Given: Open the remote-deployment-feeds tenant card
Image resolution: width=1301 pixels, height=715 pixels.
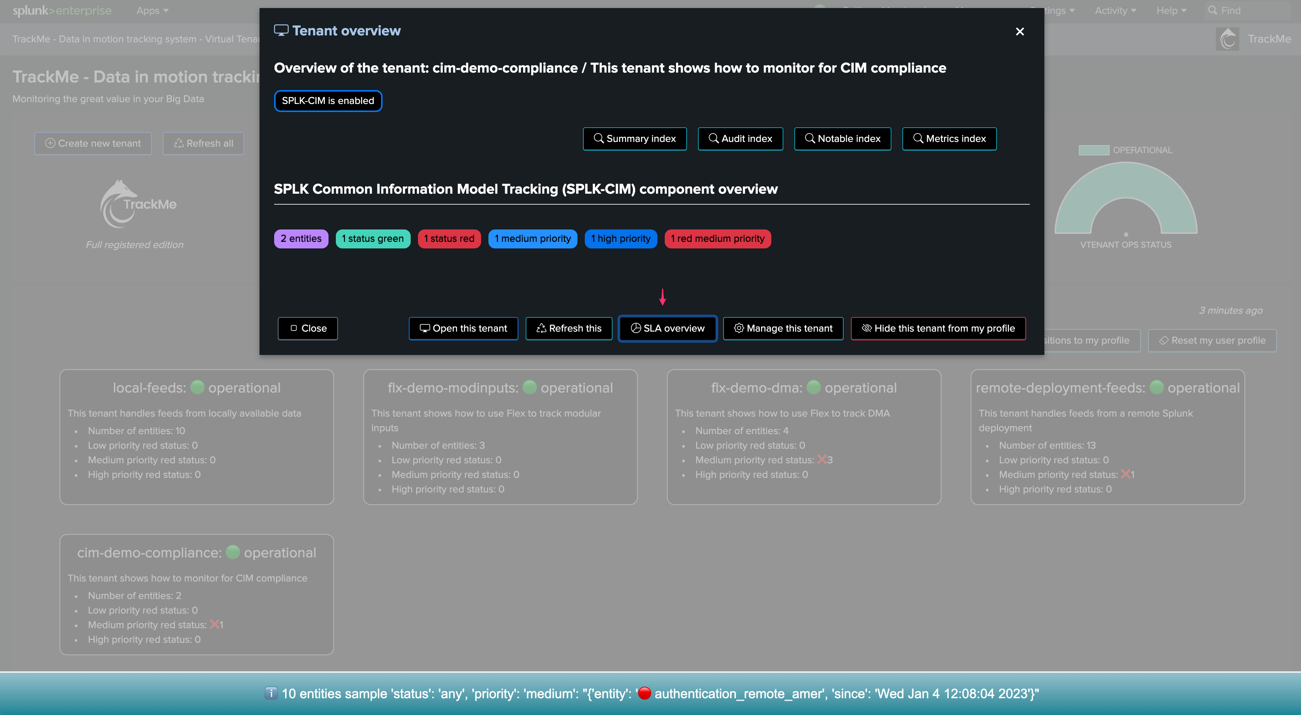Looking at the screenshot, I should coord(1107,437).
